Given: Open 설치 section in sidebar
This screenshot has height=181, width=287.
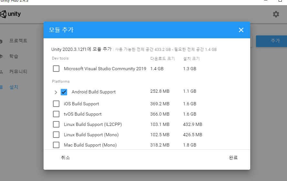Looking at the screenshot, I should (14, 87).
